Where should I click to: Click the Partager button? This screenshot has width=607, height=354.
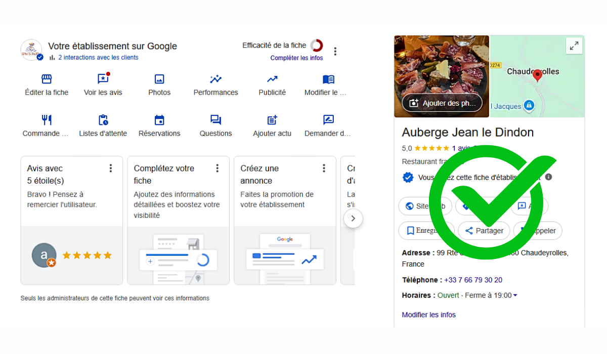coord(484,231)
